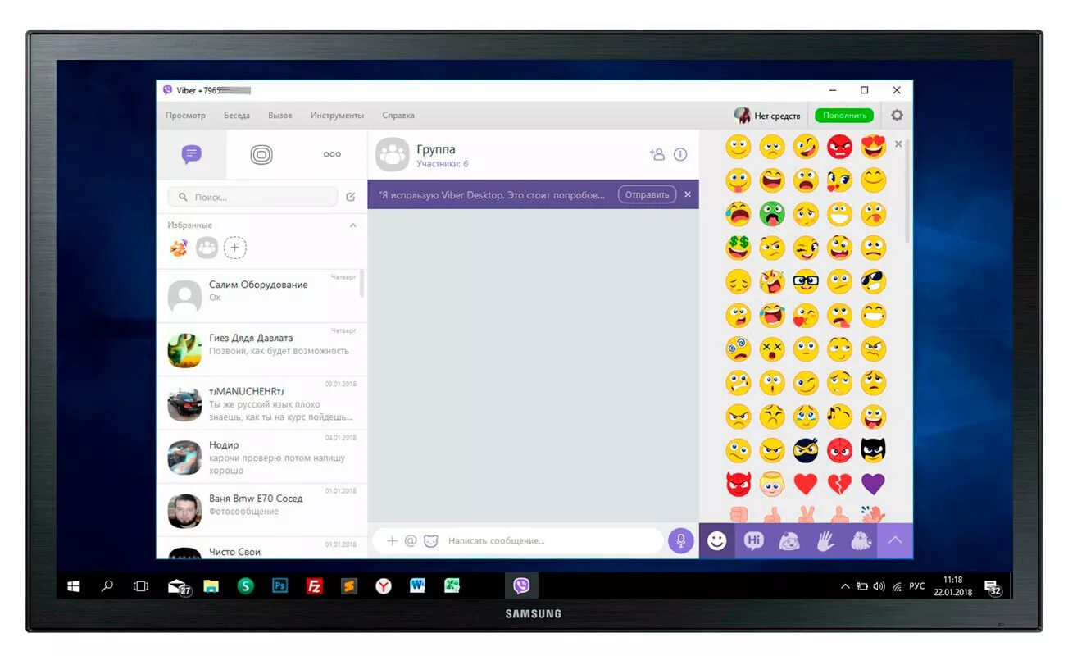Click the Написать сообщение input field

click(x=552, y=540)
